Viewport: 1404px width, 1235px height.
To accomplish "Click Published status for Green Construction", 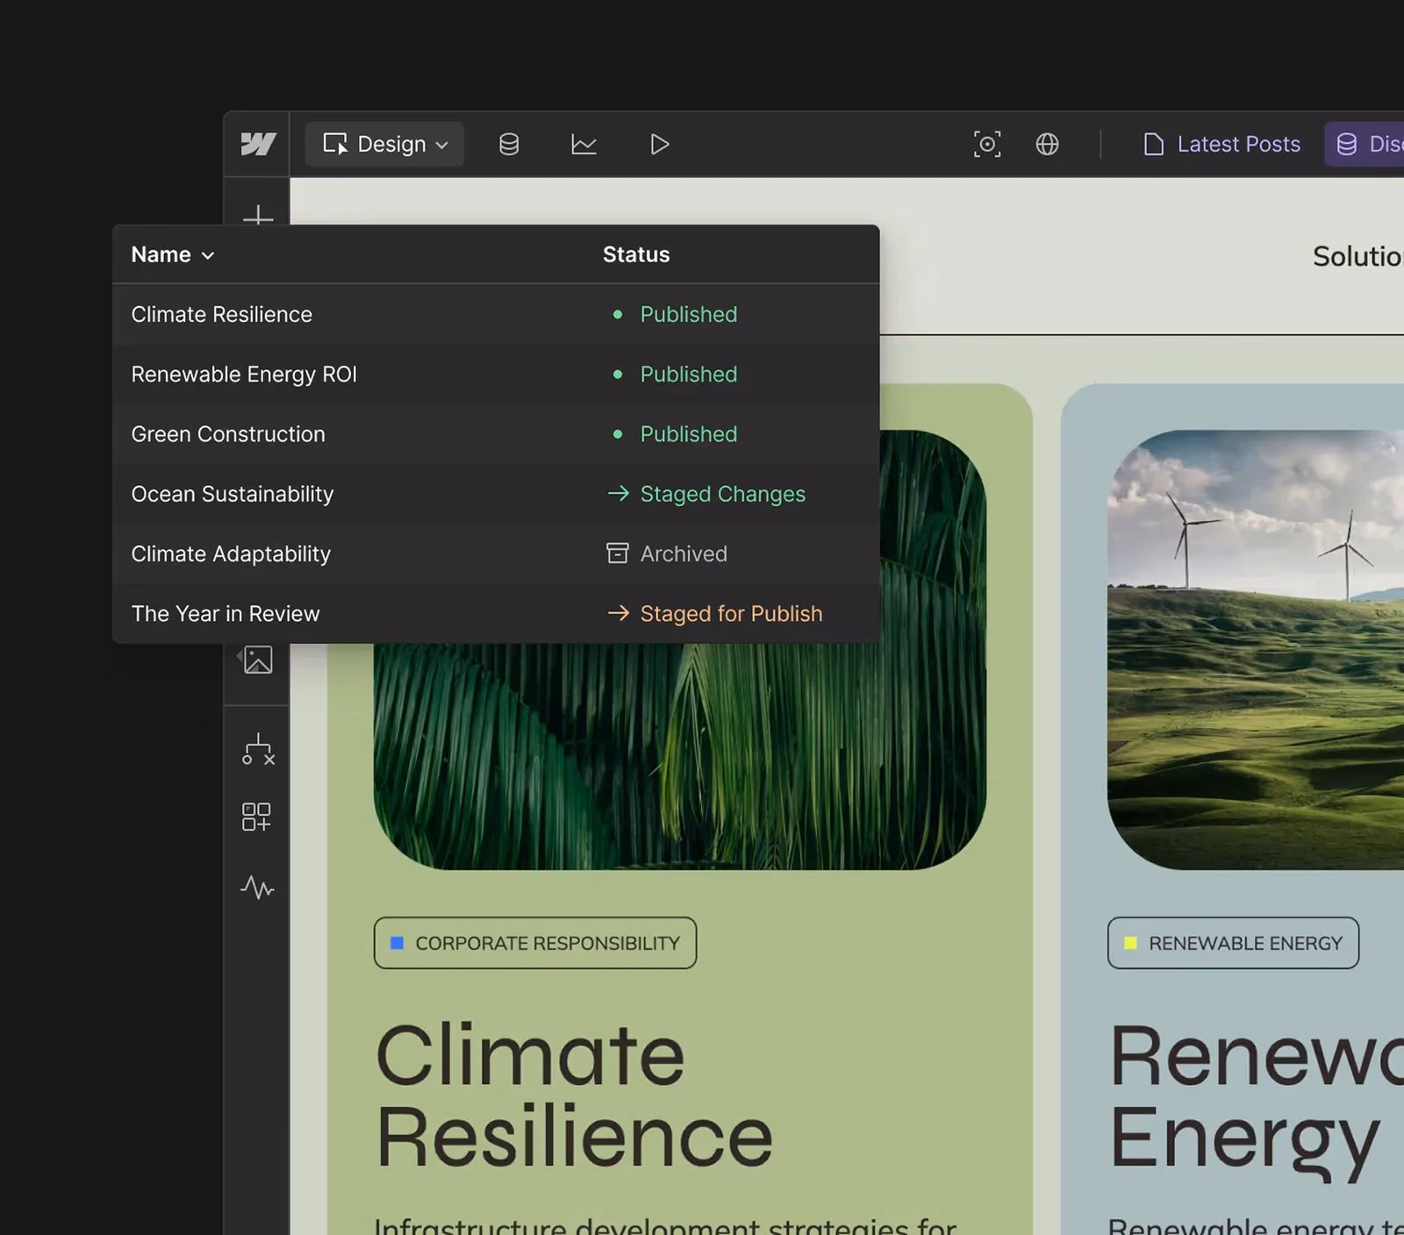I will [x=689, y=434].
